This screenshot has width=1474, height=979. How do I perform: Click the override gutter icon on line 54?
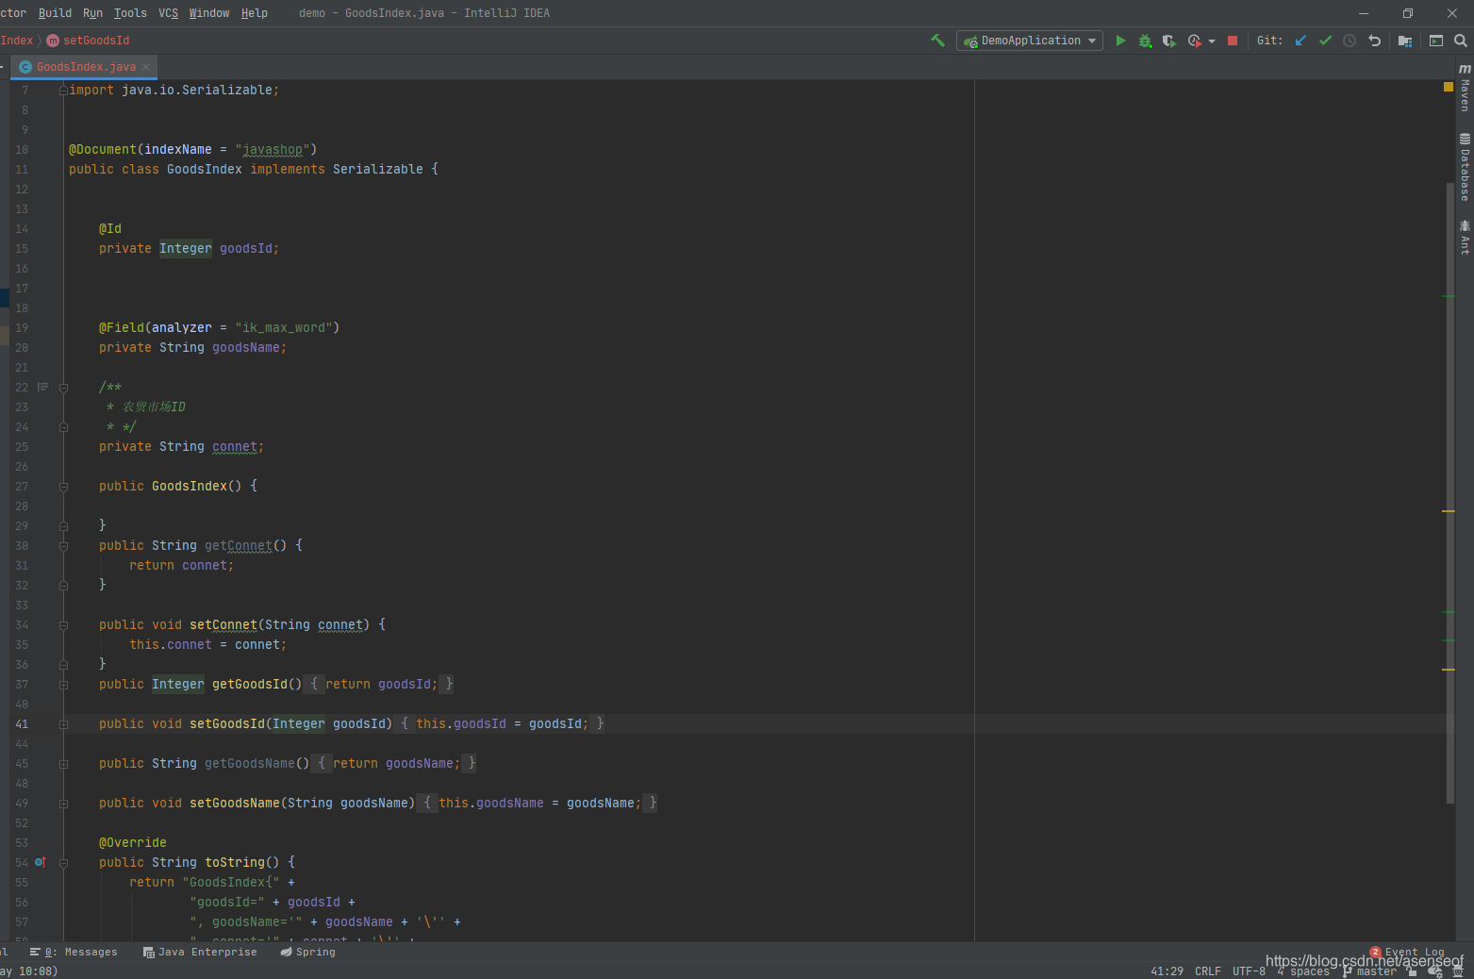(x=41, y=862)
